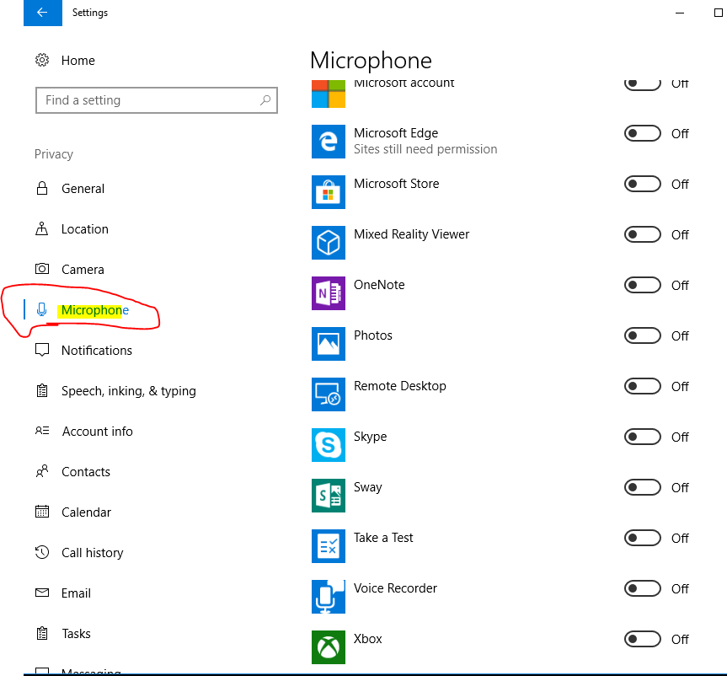Viewport: 727px width, 676px height.
Task: Open Speech, inking, & typing settings
Action: click(x=129, y=391)
